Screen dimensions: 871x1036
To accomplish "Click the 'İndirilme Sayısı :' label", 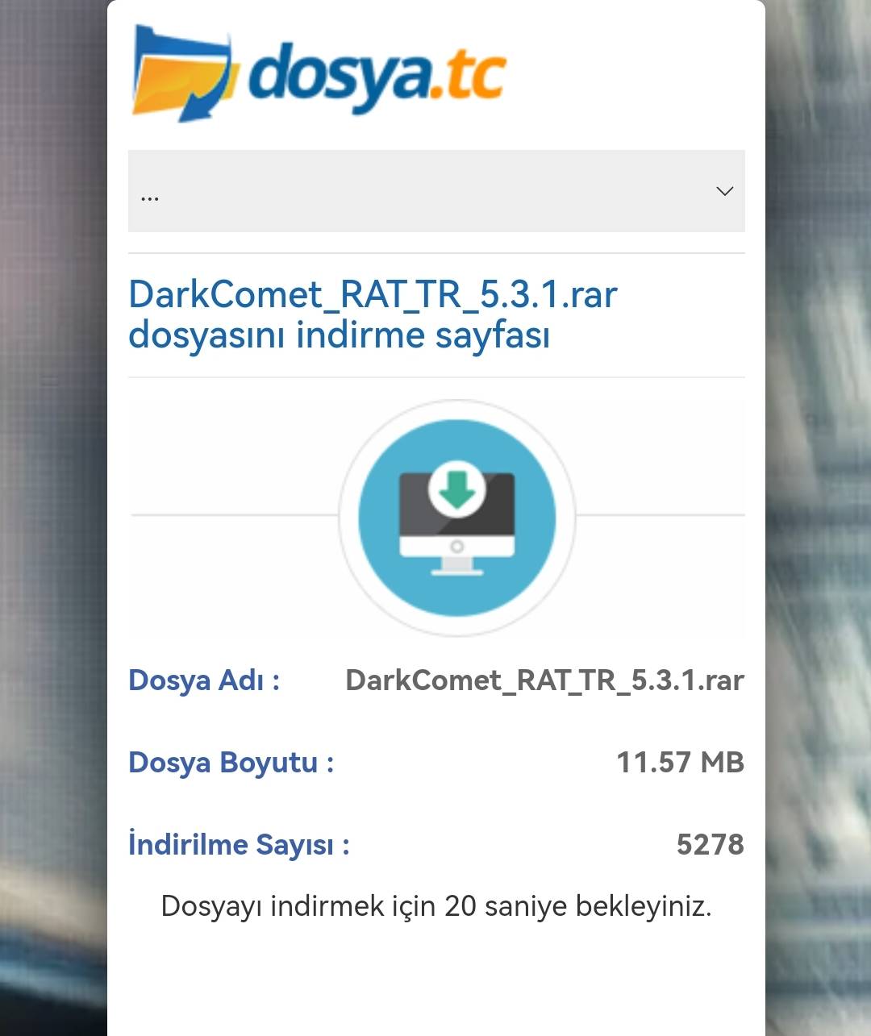I will (x=239, y=844).
